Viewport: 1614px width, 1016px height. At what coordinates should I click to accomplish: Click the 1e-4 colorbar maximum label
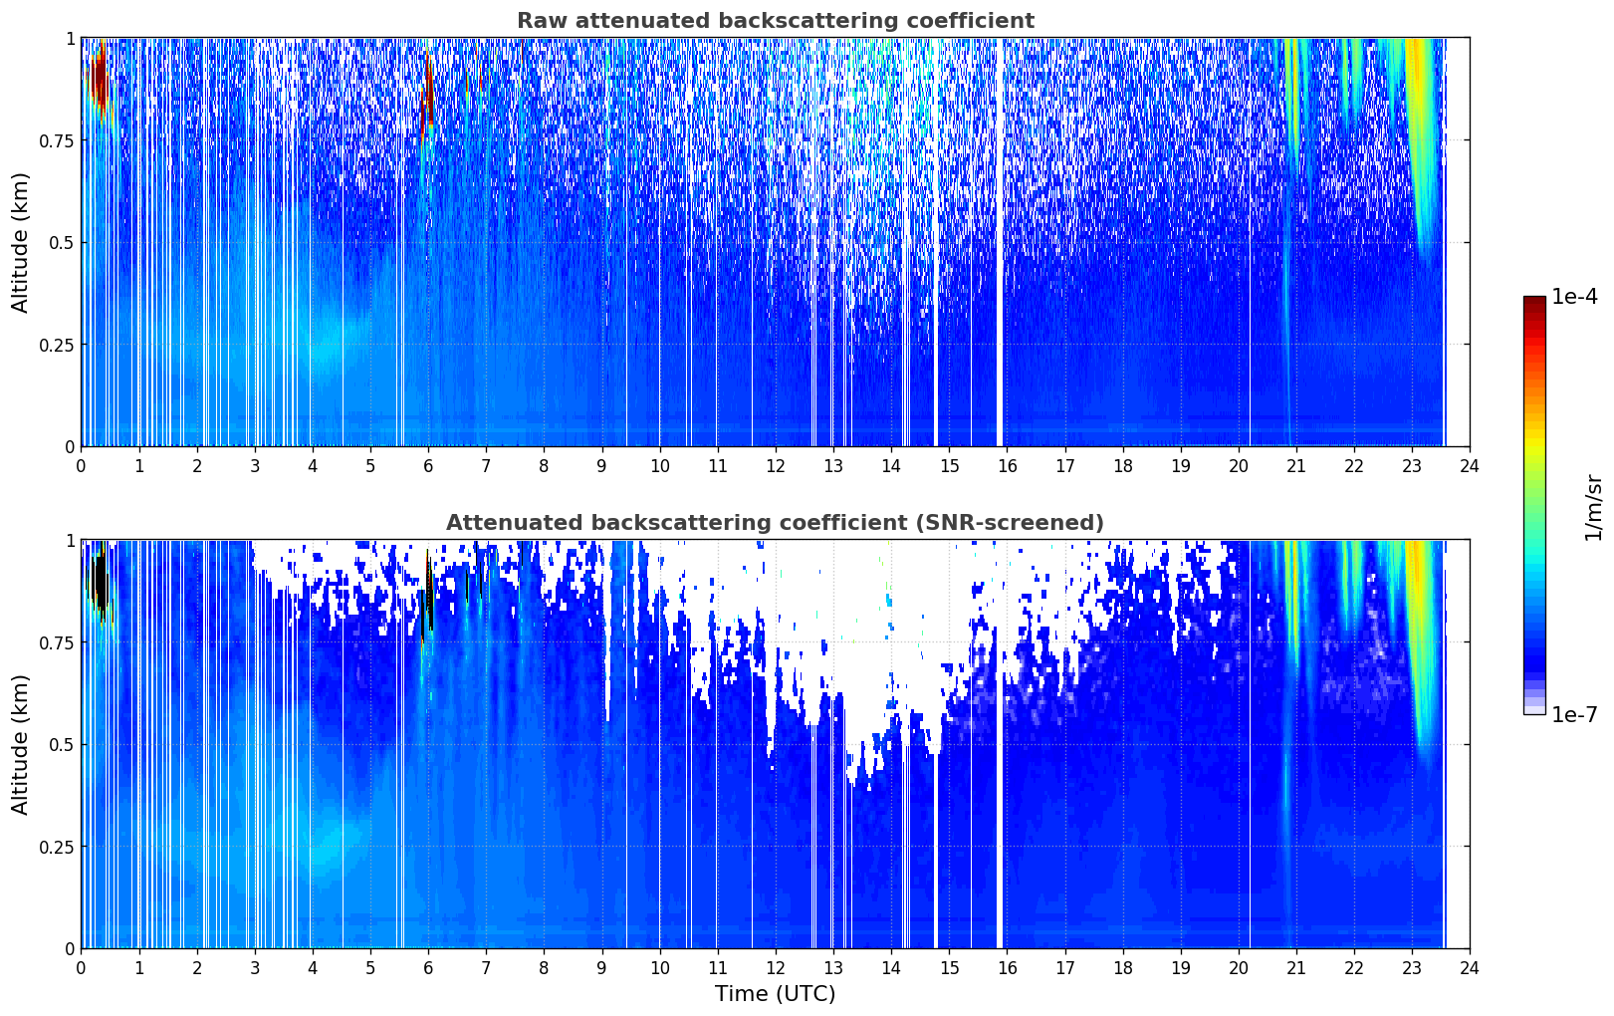pyautogui.click(x=1574, y=298)
